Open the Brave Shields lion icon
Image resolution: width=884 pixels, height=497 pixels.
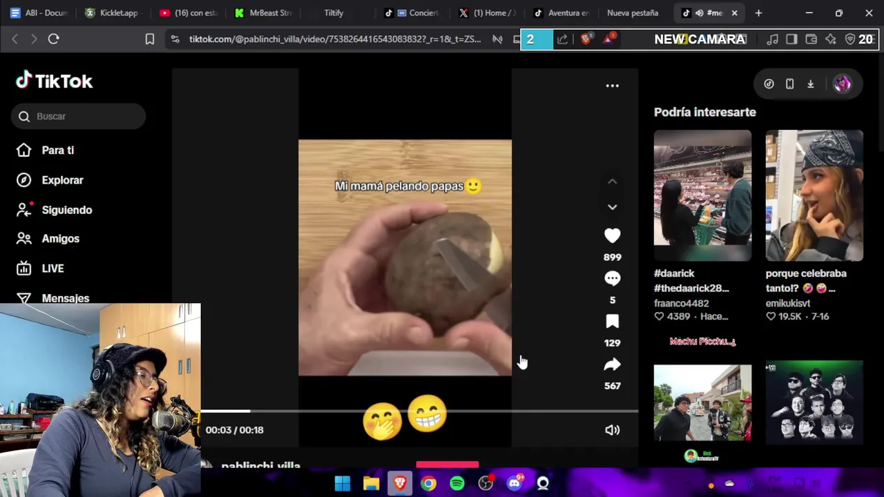coord(586,39)
